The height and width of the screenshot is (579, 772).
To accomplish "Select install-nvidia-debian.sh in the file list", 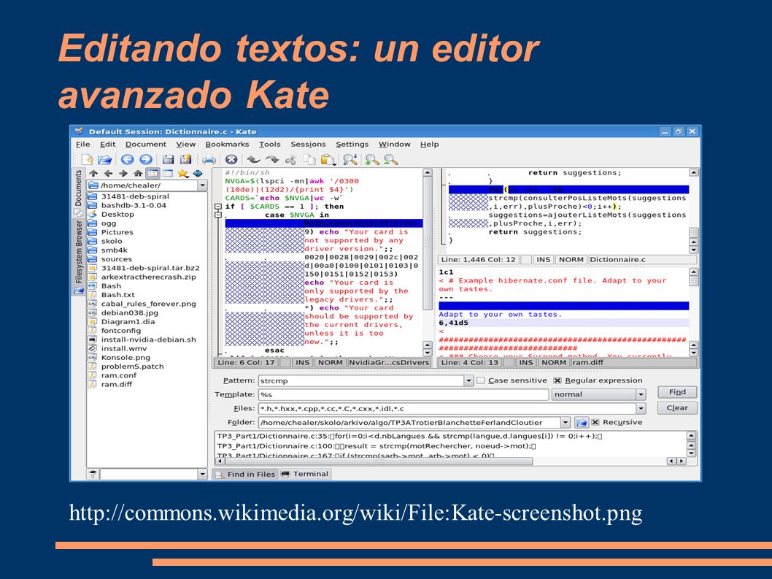I will 149,340.
